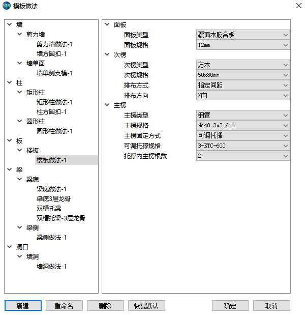
Task: Collapse the 楼板 tree node
Action: [x=19, y=150]
